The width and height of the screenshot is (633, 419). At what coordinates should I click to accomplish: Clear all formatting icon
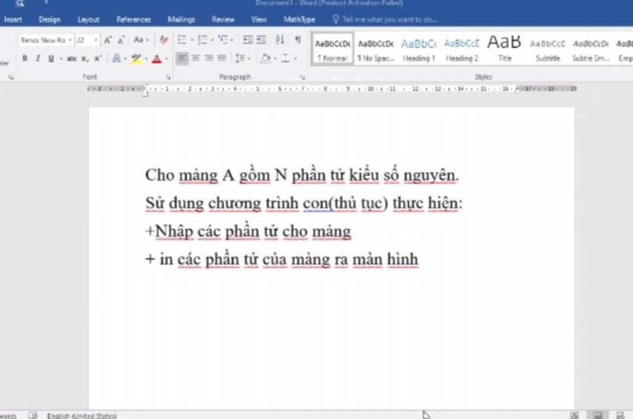163,40
